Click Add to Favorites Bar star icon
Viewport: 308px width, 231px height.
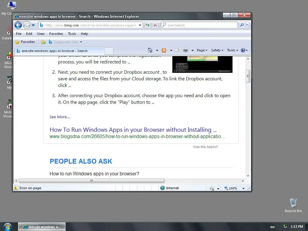pos(43,42)
